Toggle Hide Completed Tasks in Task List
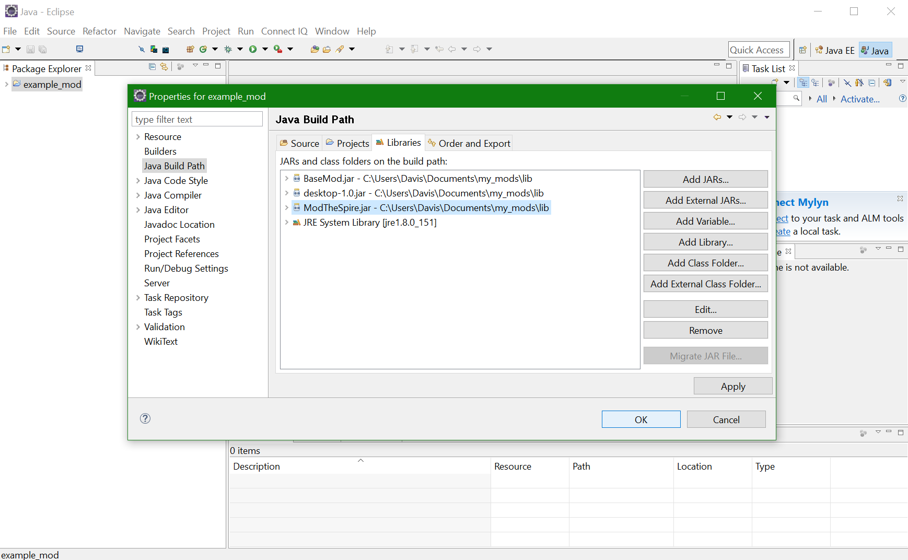The width and height of the screenshot is (908, 560). pyautogui.click(x=847, y=83)
